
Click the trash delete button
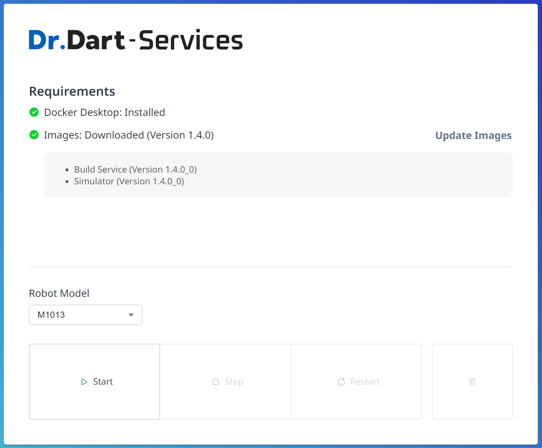coord(472,382)
